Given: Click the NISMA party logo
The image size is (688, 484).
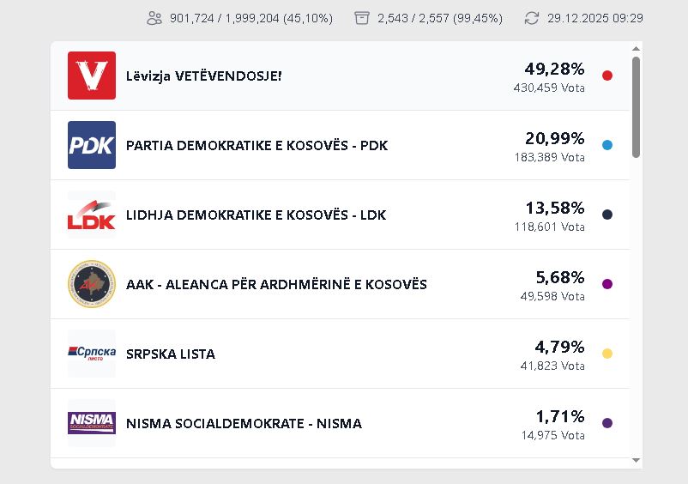Looking at the screenshot, I should click(x=92, y=423).
